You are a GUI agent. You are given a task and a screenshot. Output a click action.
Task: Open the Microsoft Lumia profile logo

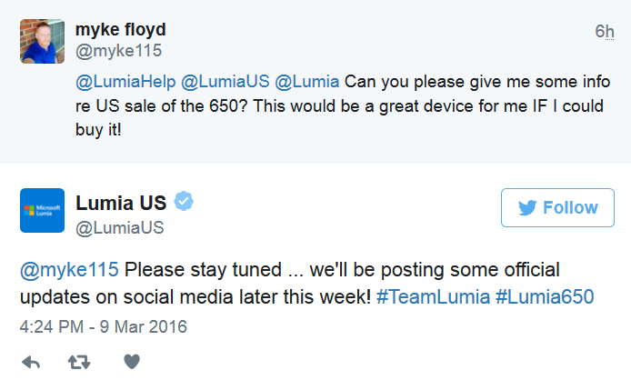[x=42, y=210]
